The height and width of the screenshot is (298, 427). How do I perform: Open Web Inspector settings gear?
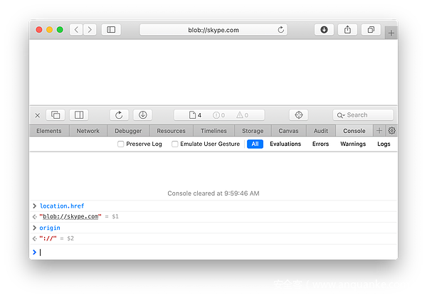[x=392, y=131]
